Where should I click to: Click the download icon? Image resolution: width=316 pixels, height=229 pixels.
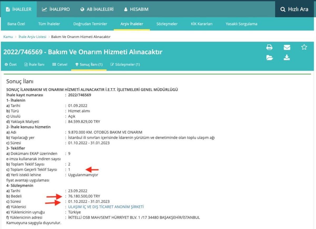click(x=287, y=58)
